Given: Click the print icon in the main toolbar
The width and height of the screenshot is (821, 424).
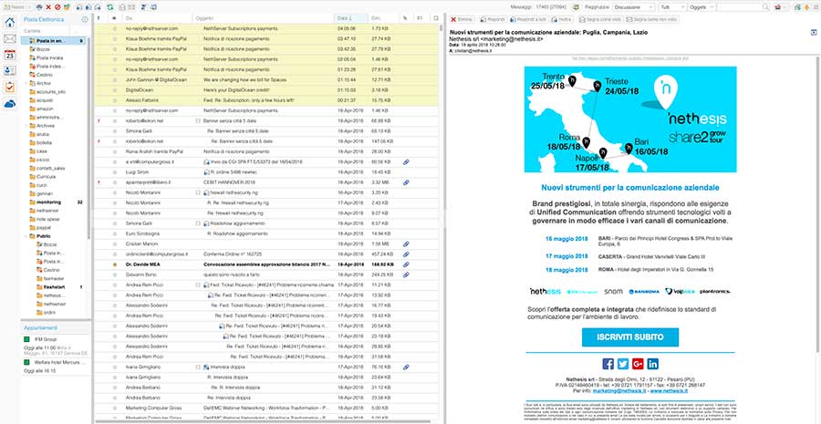Looking at the screenshot, I should coord(40,7).
